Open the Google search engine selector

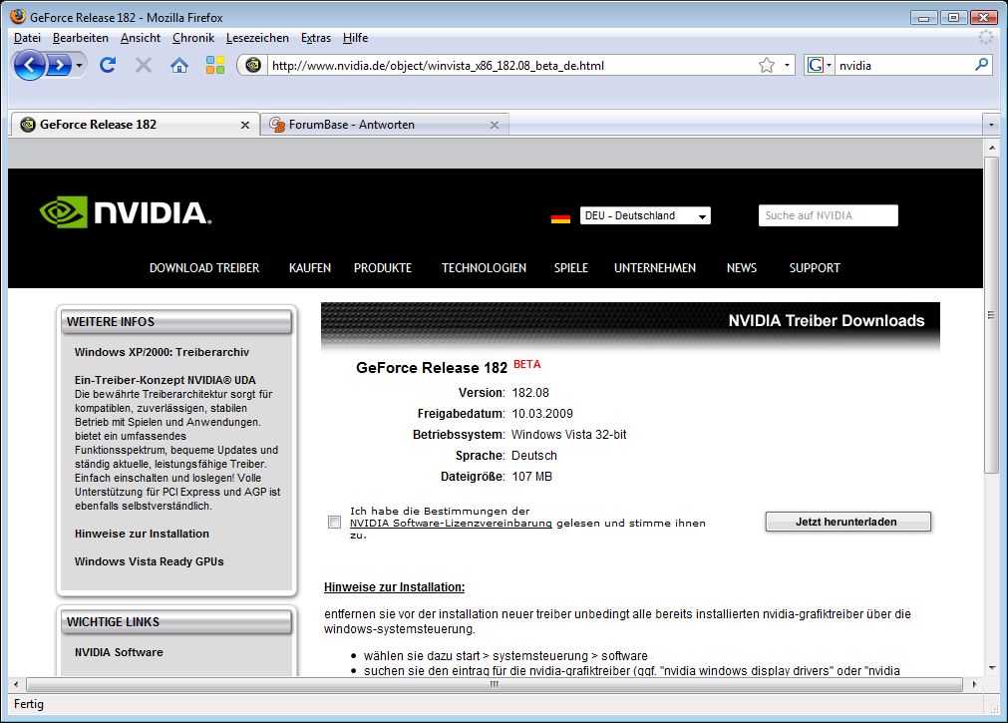(819, 65)
